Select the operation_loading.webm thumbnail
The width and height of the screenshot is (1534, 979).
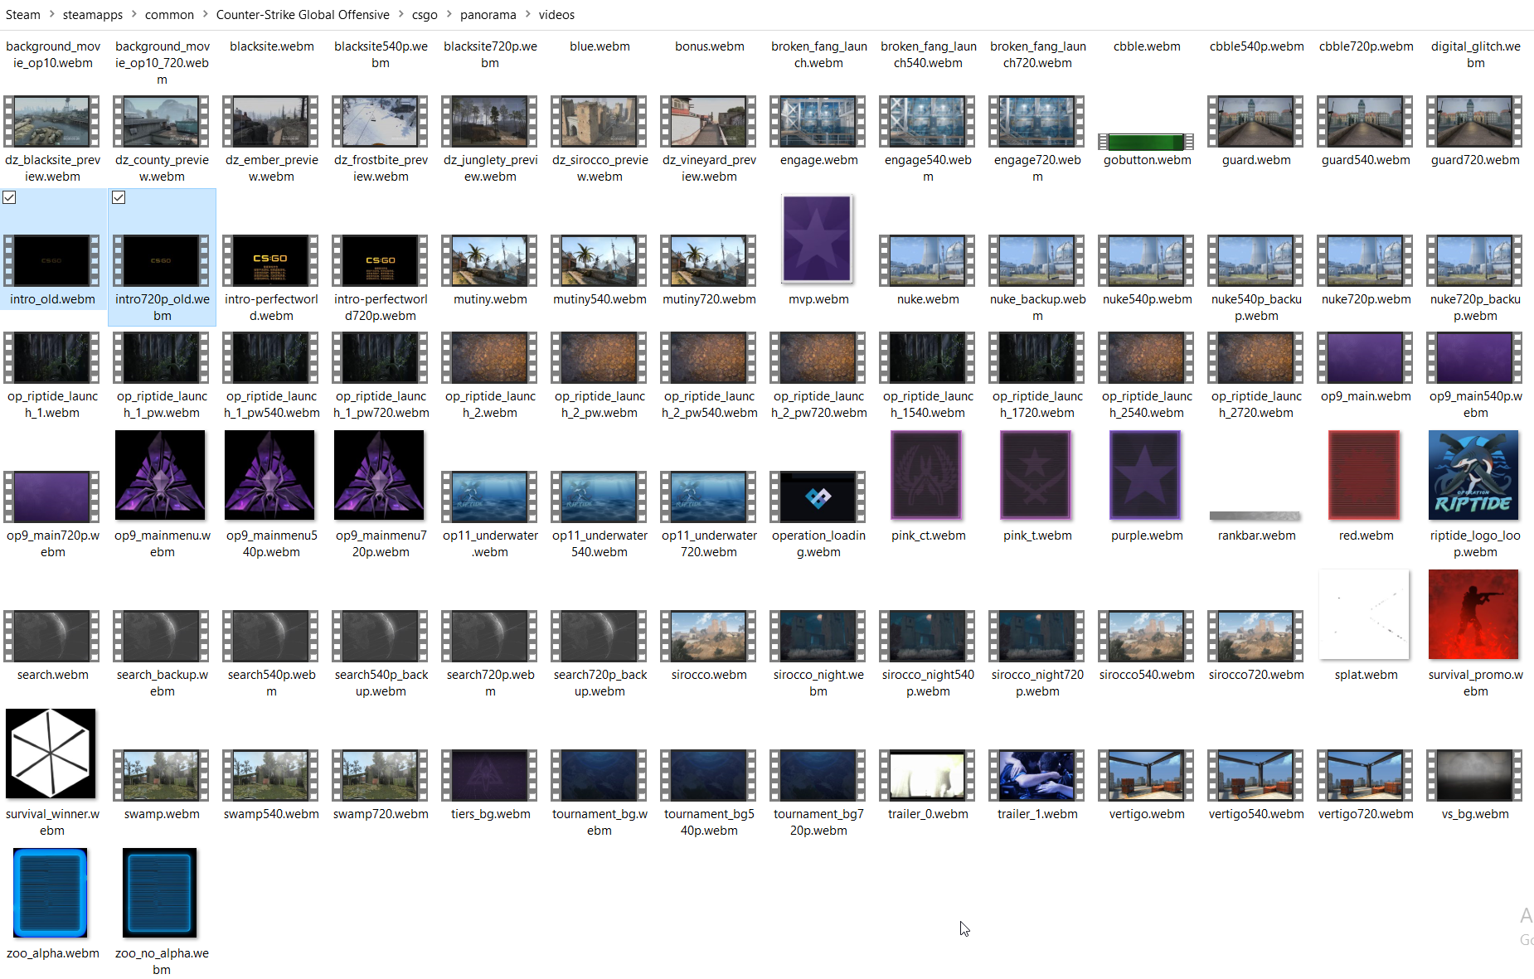(818, 497)
